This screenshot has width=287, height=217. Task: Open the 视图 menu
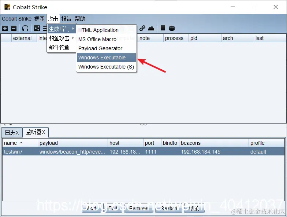tap(40, 19)
